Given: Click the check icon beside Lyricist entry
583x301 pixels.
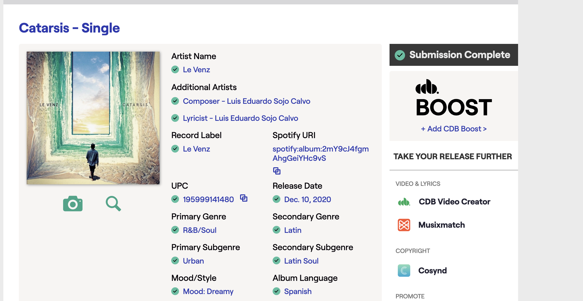Looking at the screenshot, I should click(x=175, y=118).
